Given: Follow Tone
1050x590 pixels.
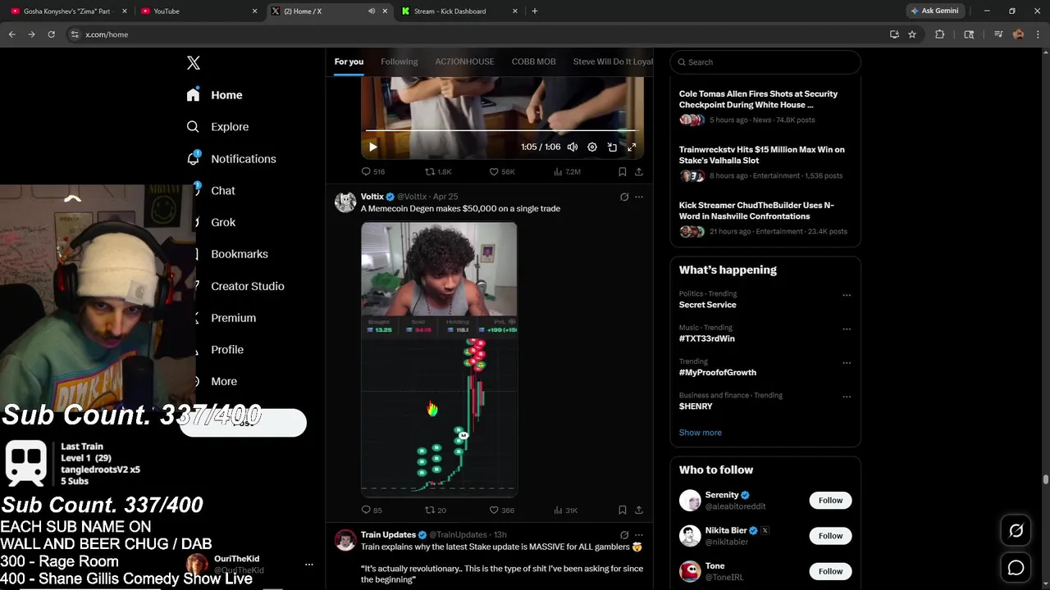Looking at the screenshot, I should click(x=830, y=571).
